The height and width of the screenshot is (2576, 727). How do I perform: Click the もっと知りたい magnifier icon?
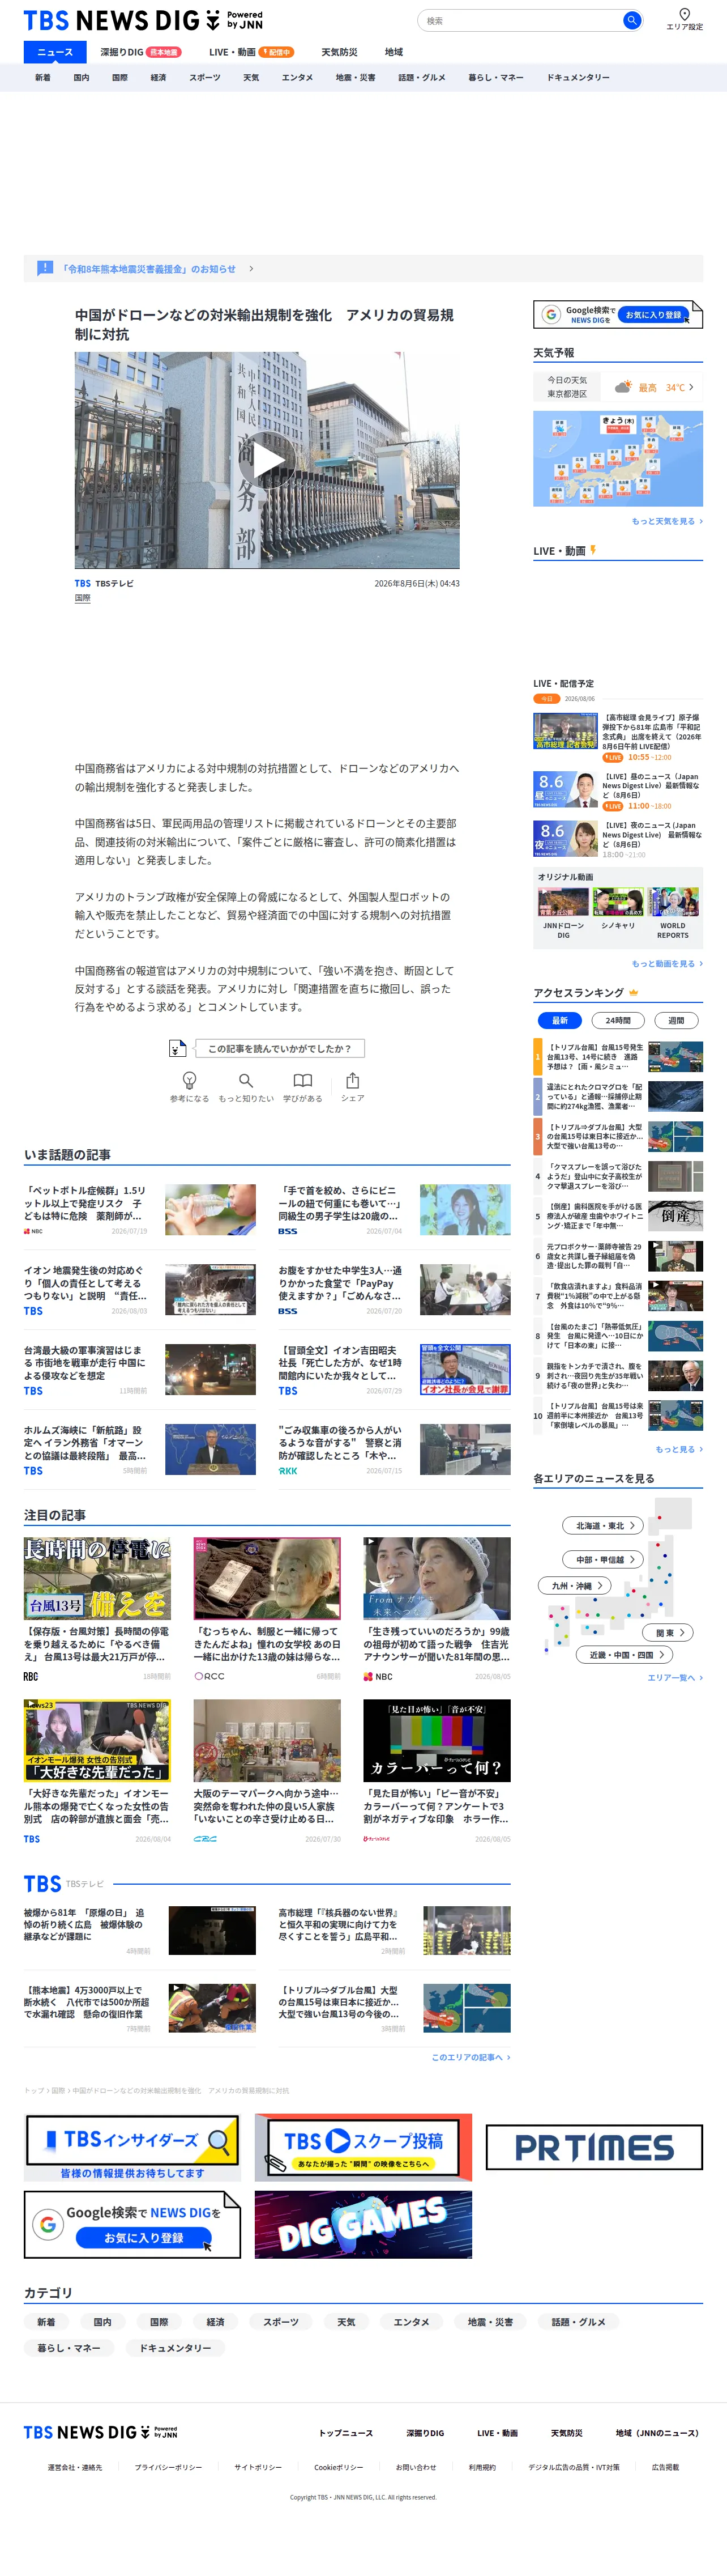pos(246,1080)
